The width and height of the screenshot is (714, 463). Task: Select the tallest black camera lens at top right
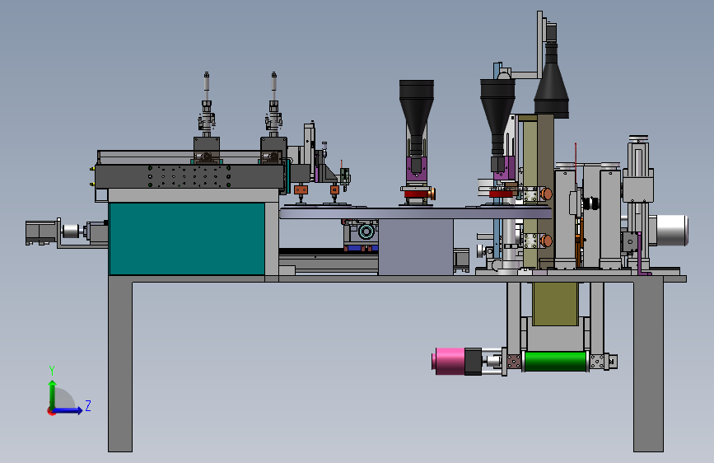[552, 80]
